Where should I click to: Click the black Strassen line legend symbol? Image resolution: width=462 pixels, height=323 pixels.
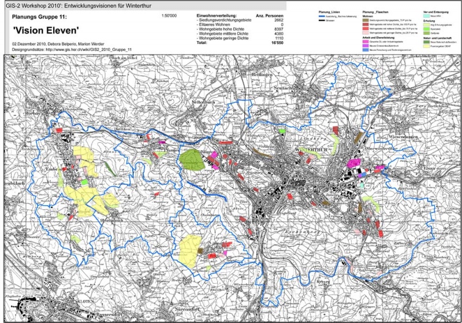322,20
